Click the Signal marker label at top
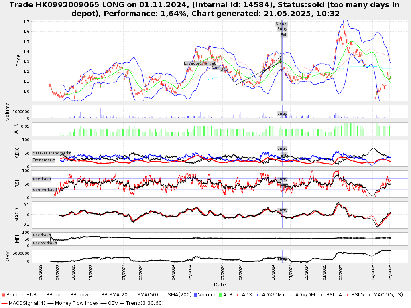This screenshot has width=411, height=308. click(281, 24)
